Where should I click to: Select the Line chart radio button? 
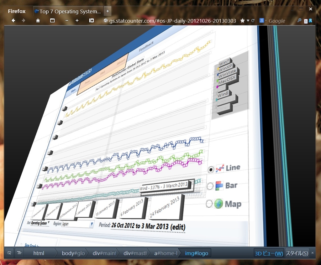pyautogui.click(x=211, y=169)
